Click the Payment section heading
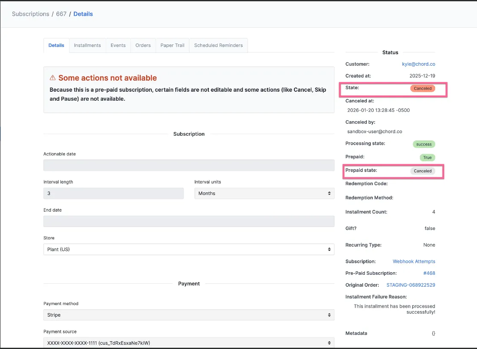This screenshot has height=349, width=477. (x=189, y=284)
